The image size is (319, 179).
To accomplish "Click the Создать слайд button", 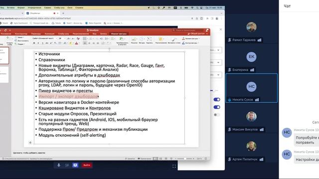I will (x=9, y=41).
